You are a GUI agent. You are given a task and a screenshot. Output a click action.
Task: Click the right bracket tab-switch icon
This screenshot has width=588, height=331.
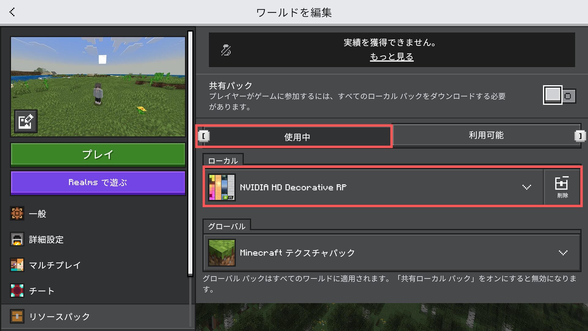coord(580,136)
